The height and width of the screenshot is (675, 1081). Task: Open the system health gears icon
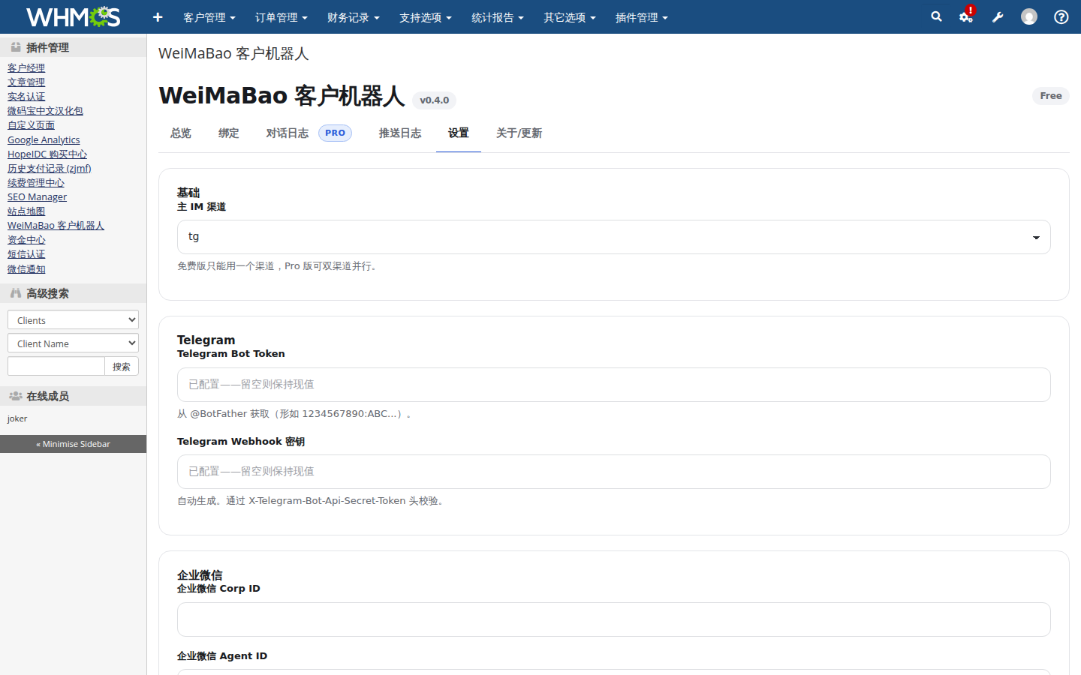pos(966,16)
